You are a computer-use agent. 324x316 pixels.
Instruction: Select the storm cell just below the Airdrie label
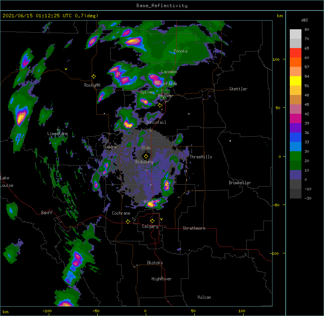coord(152,205)
